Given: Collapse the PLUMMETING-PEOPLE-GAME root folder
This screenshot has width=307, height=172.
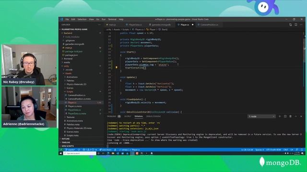Looking at the screenshot, I should 74,30.
